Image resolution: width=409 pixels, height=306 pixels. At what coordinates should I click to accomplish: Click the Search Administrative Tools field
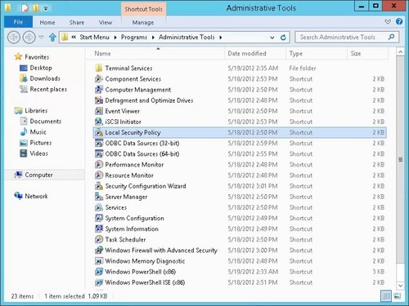pos(347,37)
